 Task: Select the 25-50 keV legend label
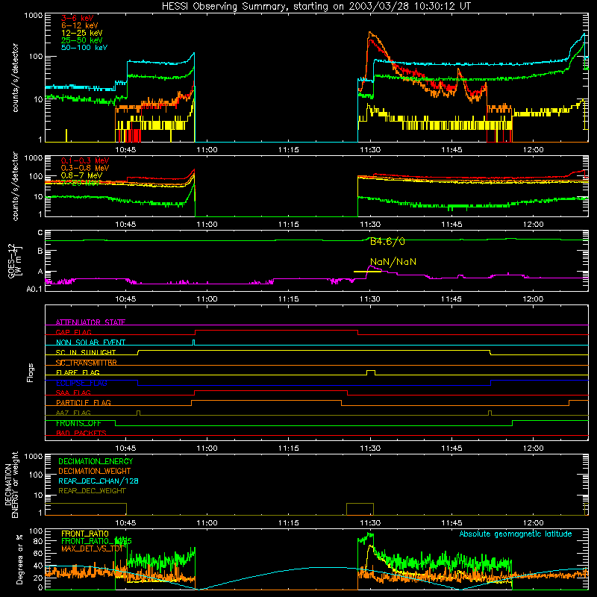(82, 40)
